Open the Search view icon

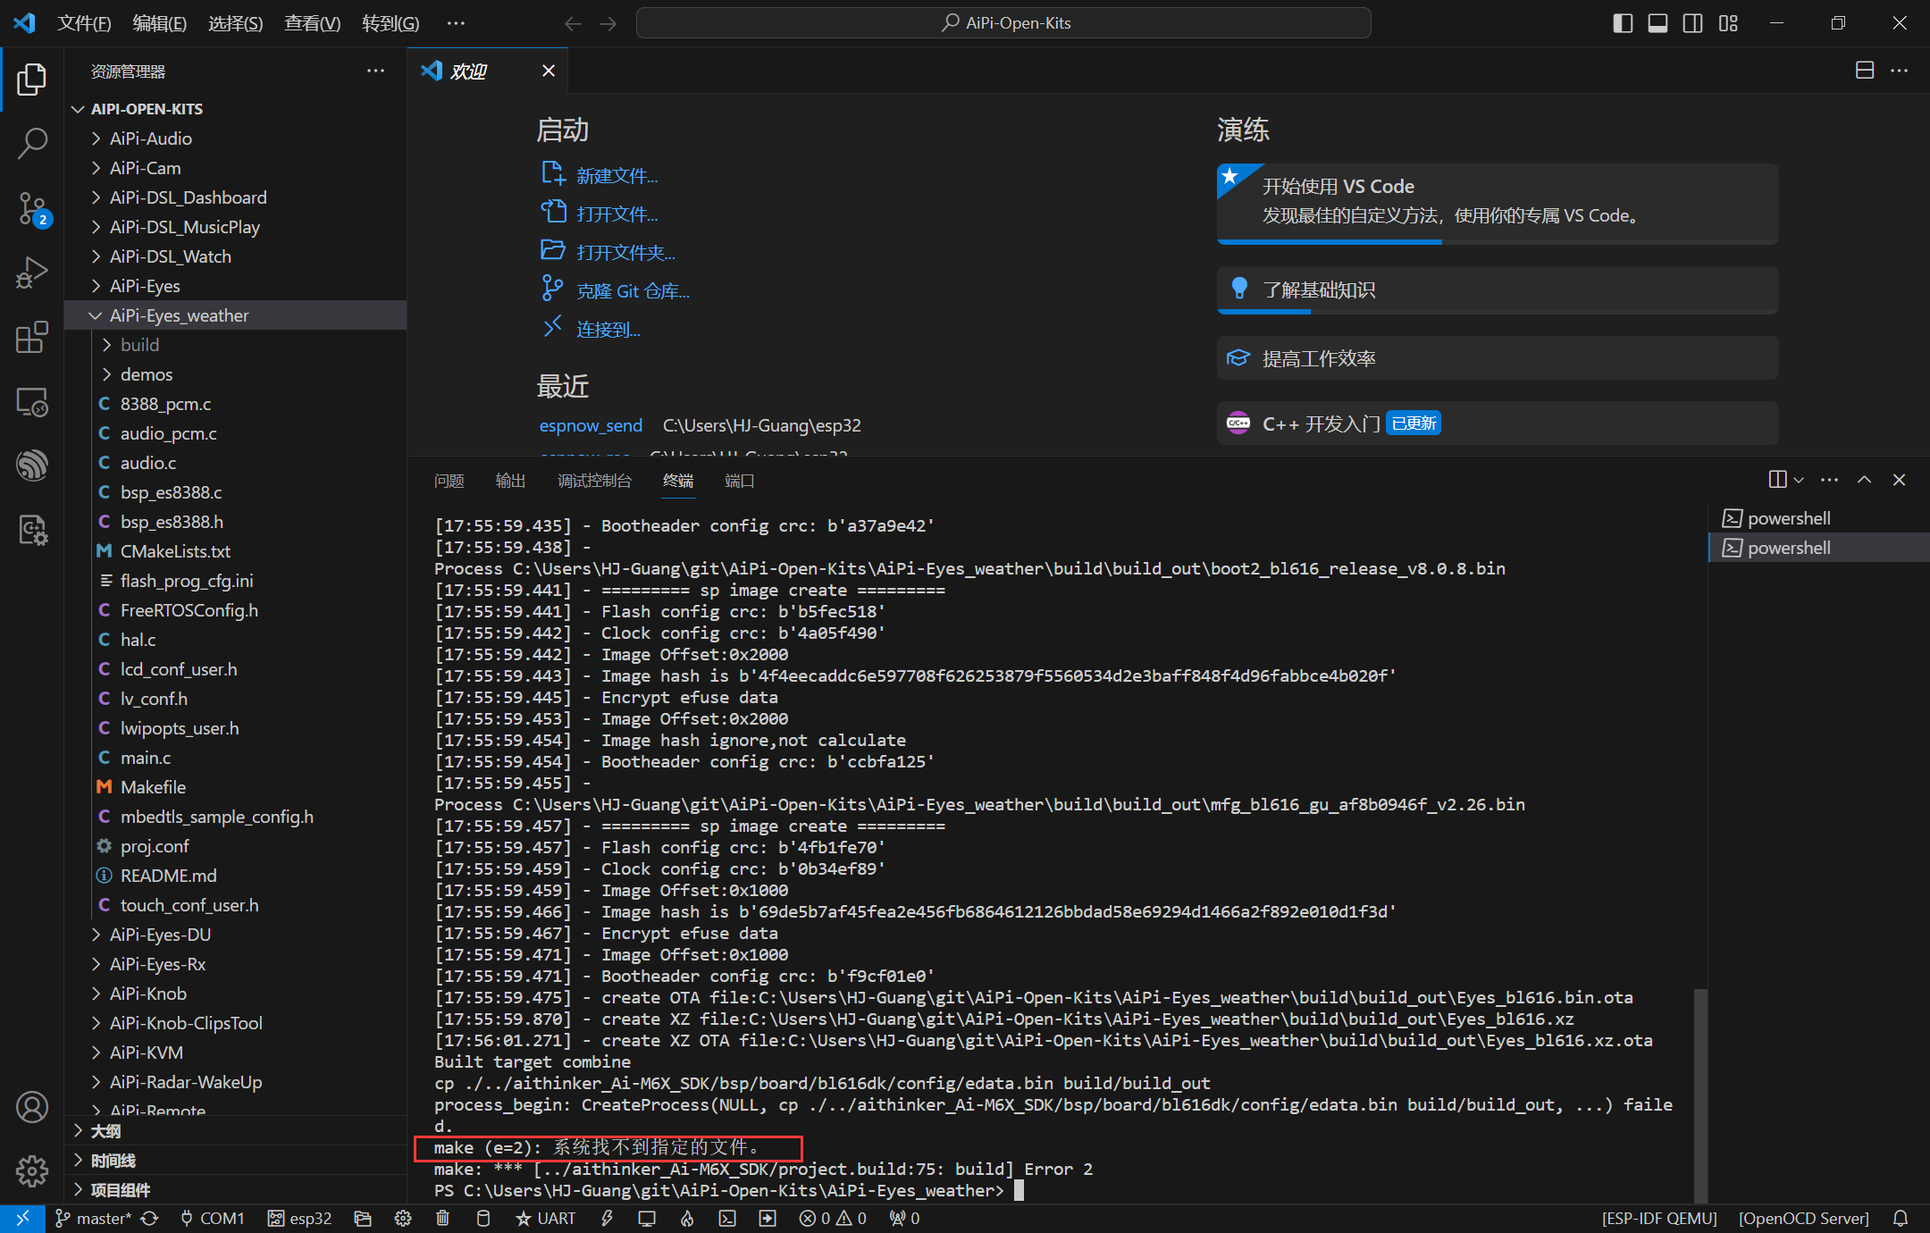point(32,143)
